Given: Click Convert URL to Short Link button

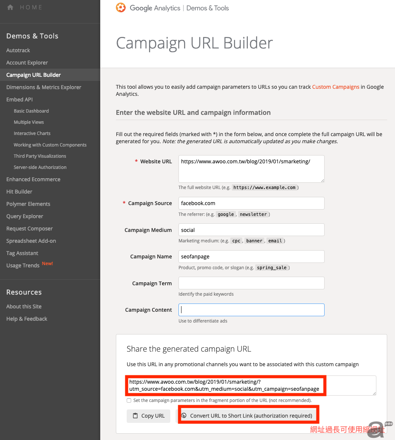Looking at the screenshot, I should (247, 416).
